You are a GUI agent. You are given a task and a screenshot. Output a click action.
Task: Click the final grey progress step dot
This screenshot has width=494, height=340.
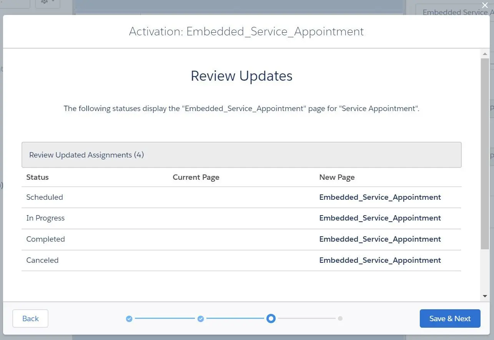(340, 318)
